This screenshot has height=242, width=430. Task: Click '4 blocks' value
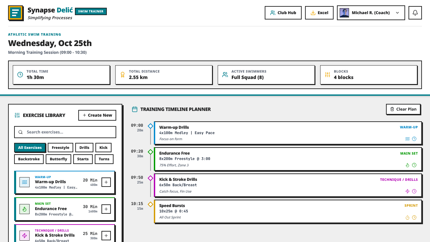pyautogui.click(x=344, y=77)
